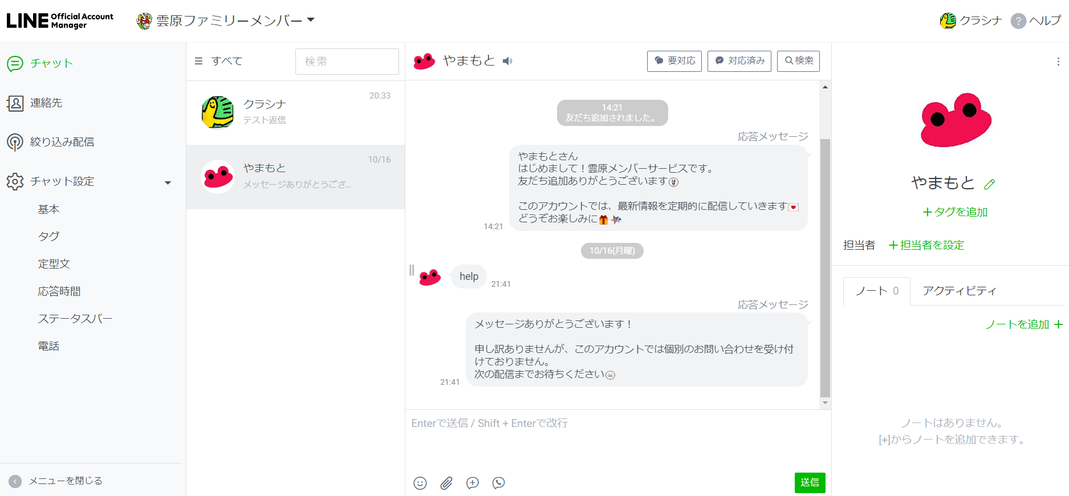Click the paperclip attach file icon

(x=446, y=483)
